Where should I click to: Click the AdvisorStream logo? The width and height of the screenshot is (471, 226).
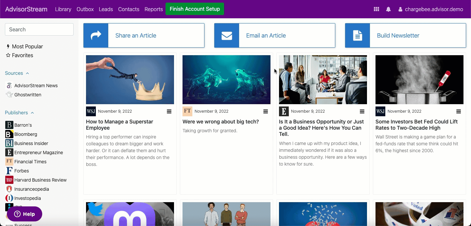click(x=26, y=9)
